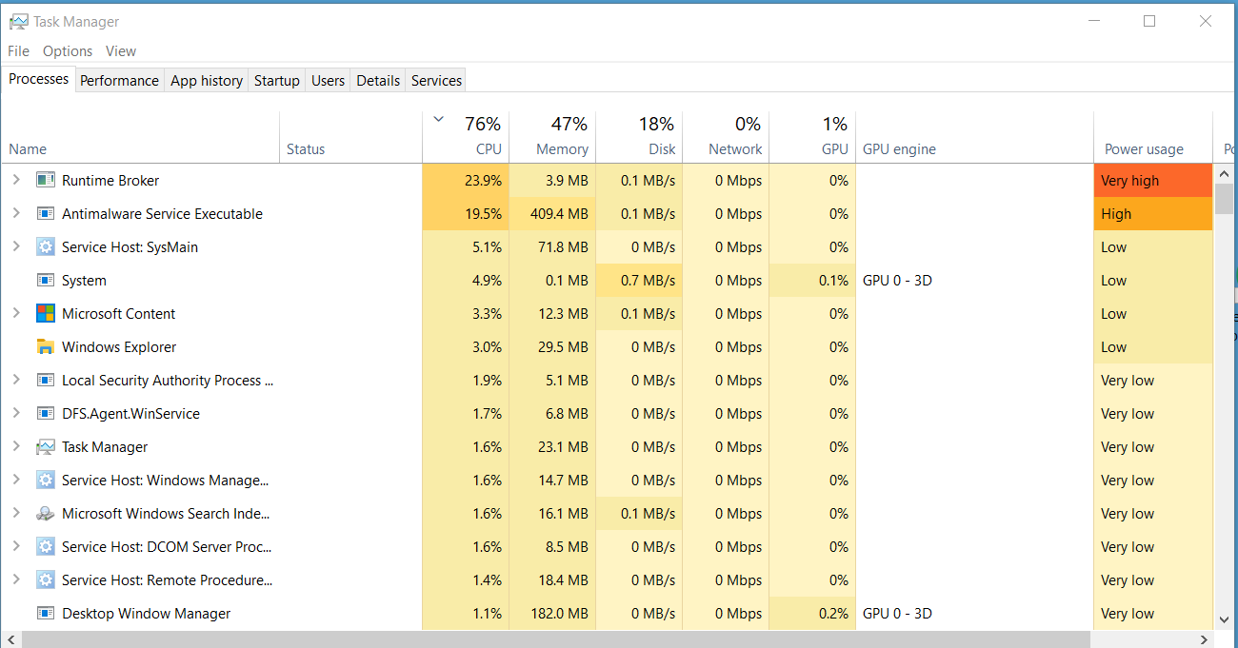Click the Windows Explorer folder icon
The width and height of the screenshot is (1238, 648).
tap(46, 346)
